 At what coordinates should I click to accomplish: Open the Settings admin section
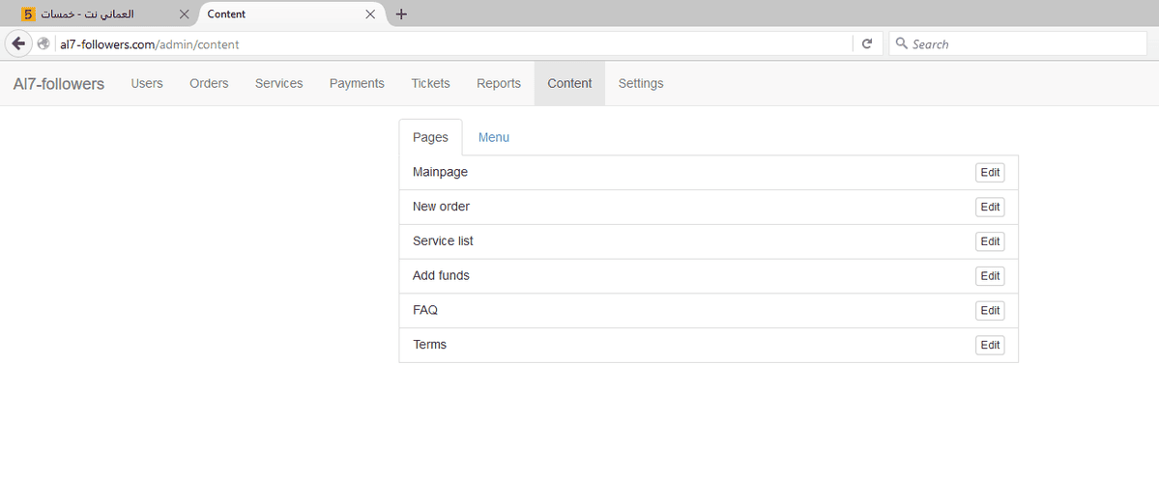(x=641, y=83)
